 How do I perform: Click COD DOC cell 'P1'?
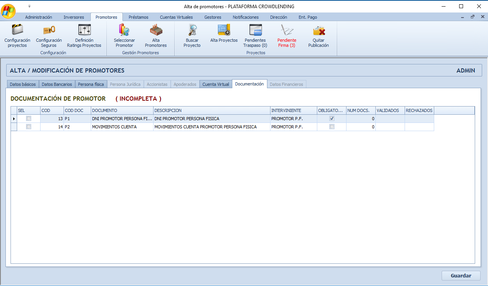pyautogui.click(x=77, y=118)
